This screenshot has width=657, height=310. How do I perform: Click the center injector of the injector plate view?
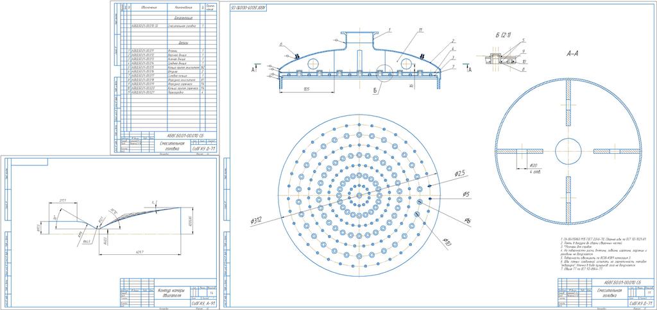point(359,195)
